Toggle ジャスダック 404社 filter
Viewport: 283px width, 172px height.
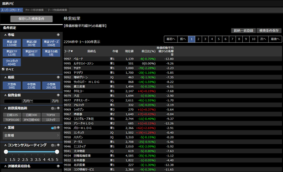click(x=12, y=62)
